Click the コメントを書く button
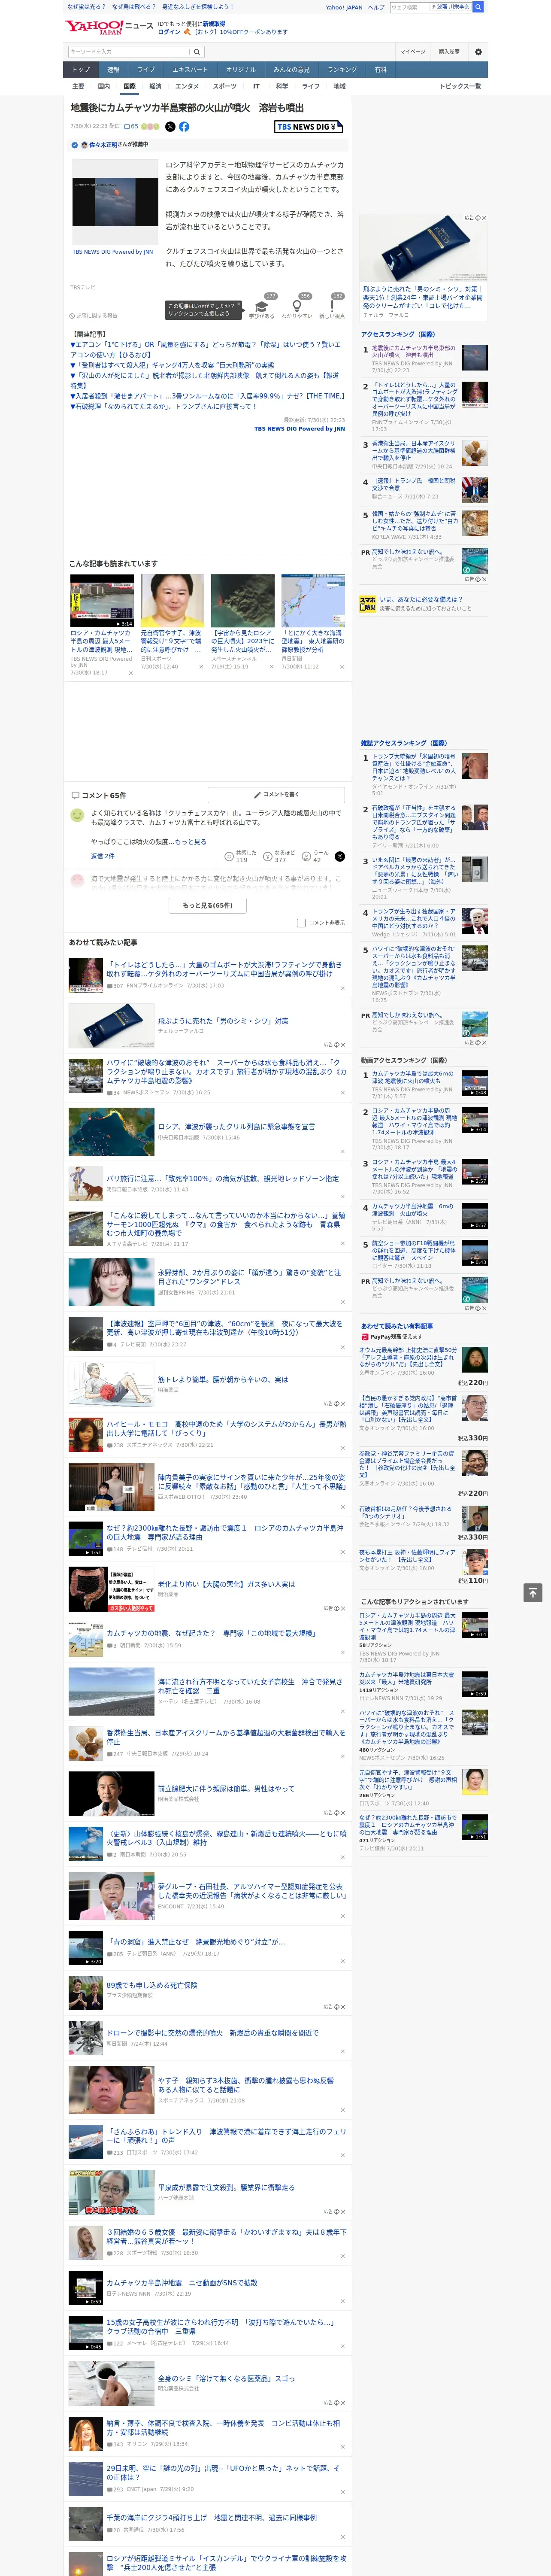The width and height of the screenshot is (551, 2576). (276, 795)
